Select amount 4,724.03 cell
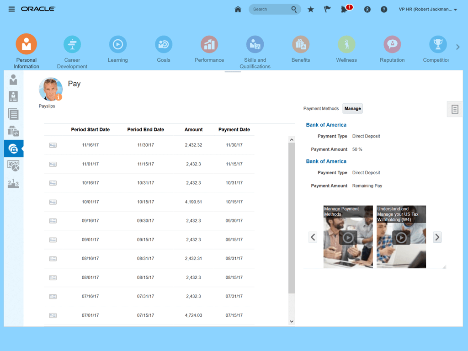This screenshot has height=351, width=468. (193, 315)
